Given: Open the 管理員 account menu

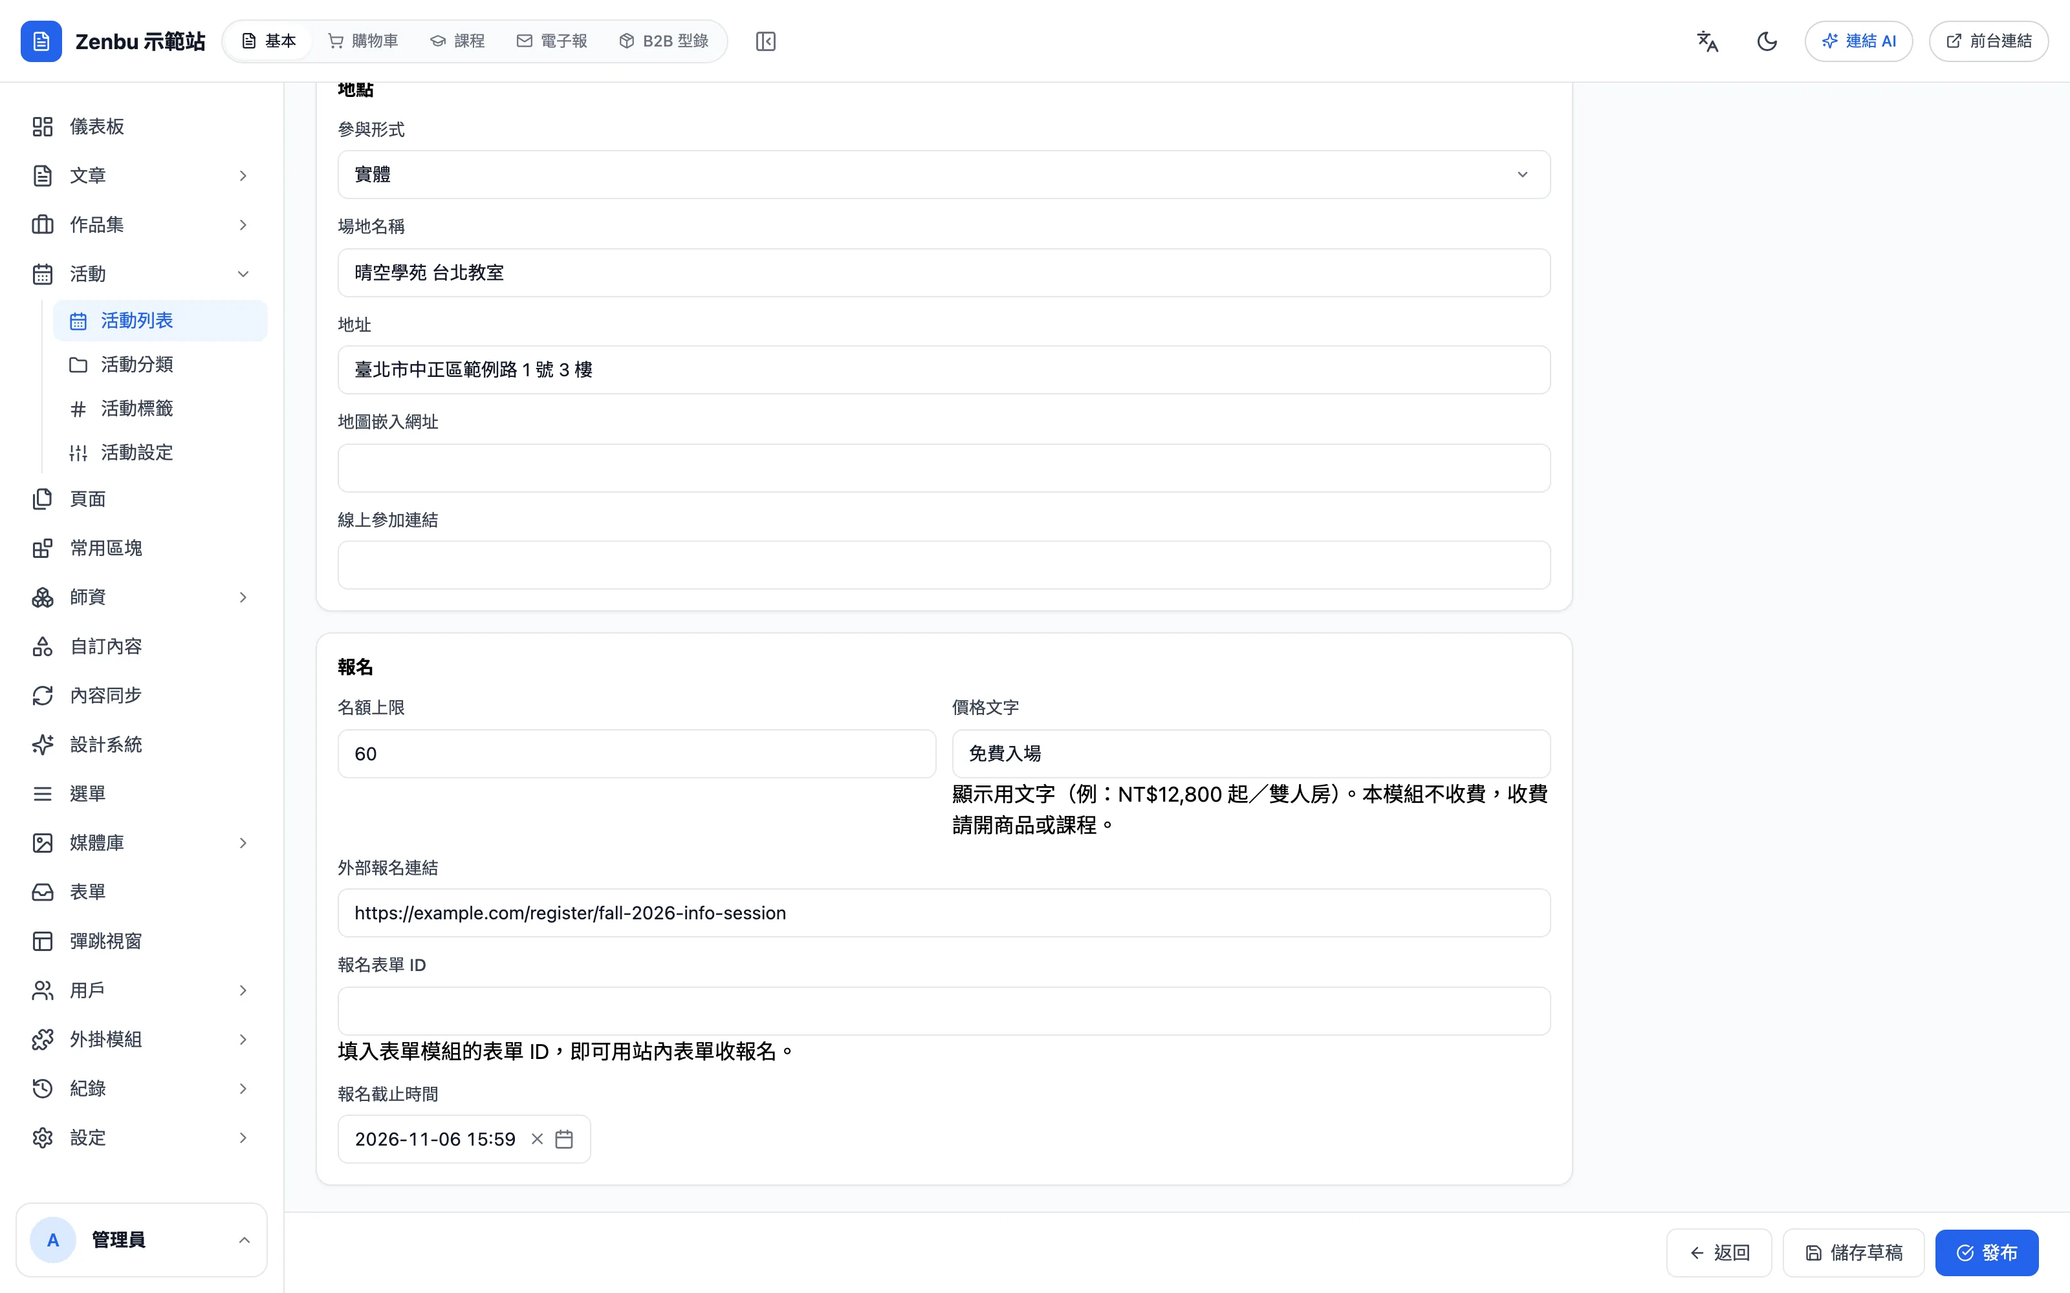Looking at the screenshot, I should 141,1240.
